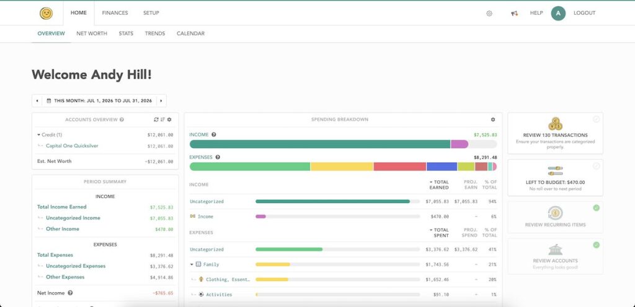Click the dark green segment of the income bar
The width and height of the screenshot is (635, 307).
click(320, 144)
